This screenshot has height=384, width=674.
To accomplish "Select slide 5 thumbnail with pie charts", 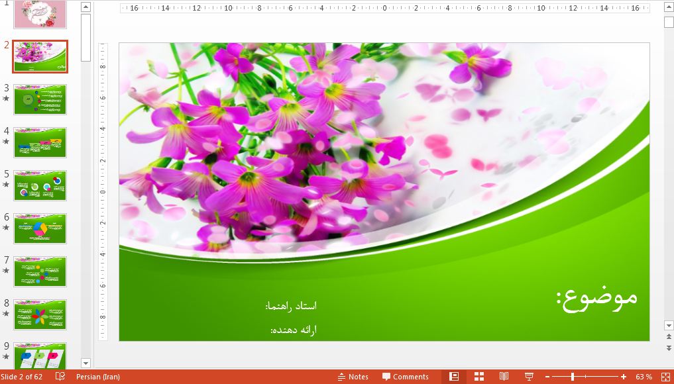I will tap(40, 185).
